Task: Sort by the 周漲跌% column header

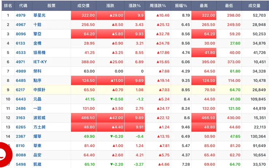Action: (158, 6)
